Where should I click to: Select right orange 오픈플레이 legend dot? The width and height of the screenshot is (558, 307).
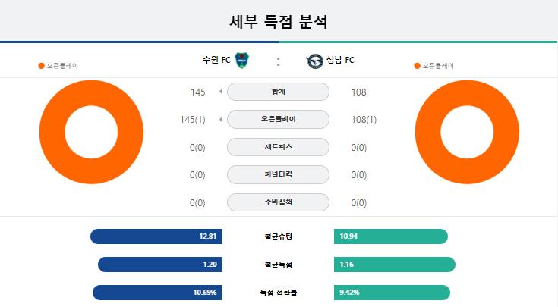tap(417, 66)
